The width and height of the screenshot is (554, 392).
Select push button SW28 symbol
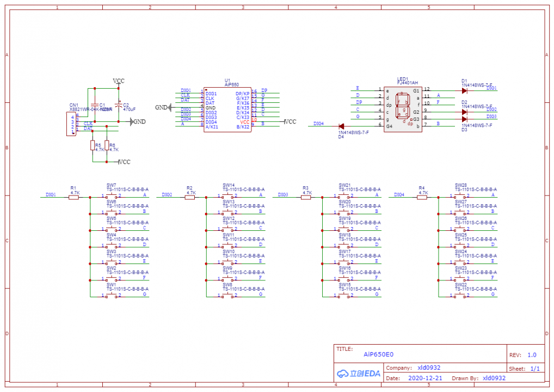point(460,196)
